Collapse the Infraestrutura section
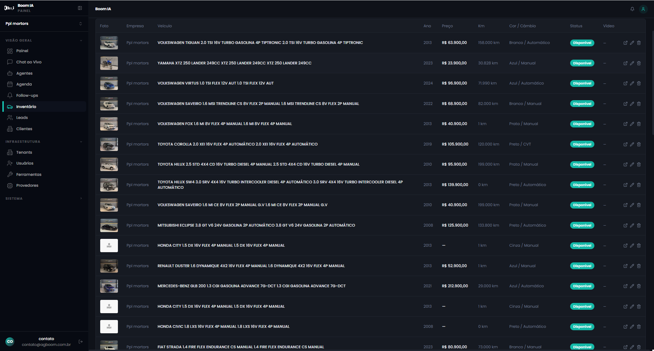Image resolution: width=654 pixels, height=351 pixels. coord(81,141)
